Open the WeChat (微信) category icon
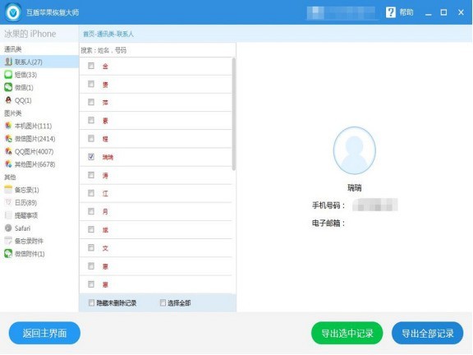Image resolution: width=473 pixels, height=355 pixels. 8,87
